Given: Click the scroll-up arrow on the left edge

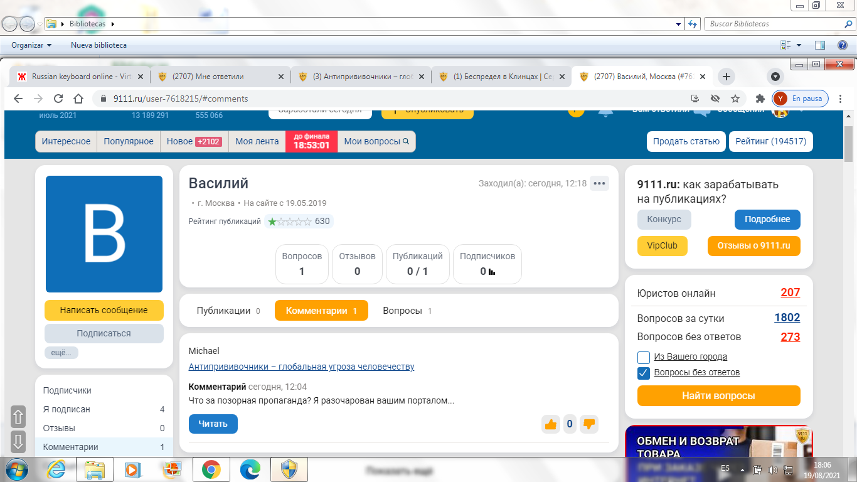Looking at the screenshot, I should pos(18,417).
